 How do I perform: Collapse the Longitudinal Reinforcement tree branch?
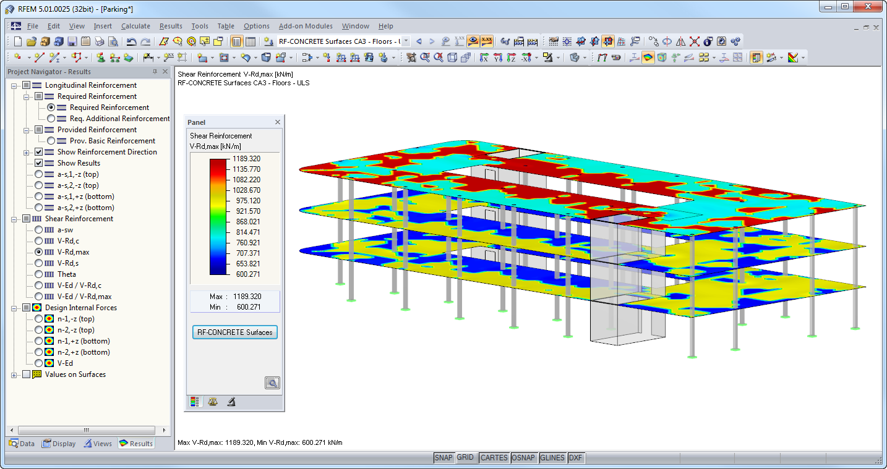(12, 85)
